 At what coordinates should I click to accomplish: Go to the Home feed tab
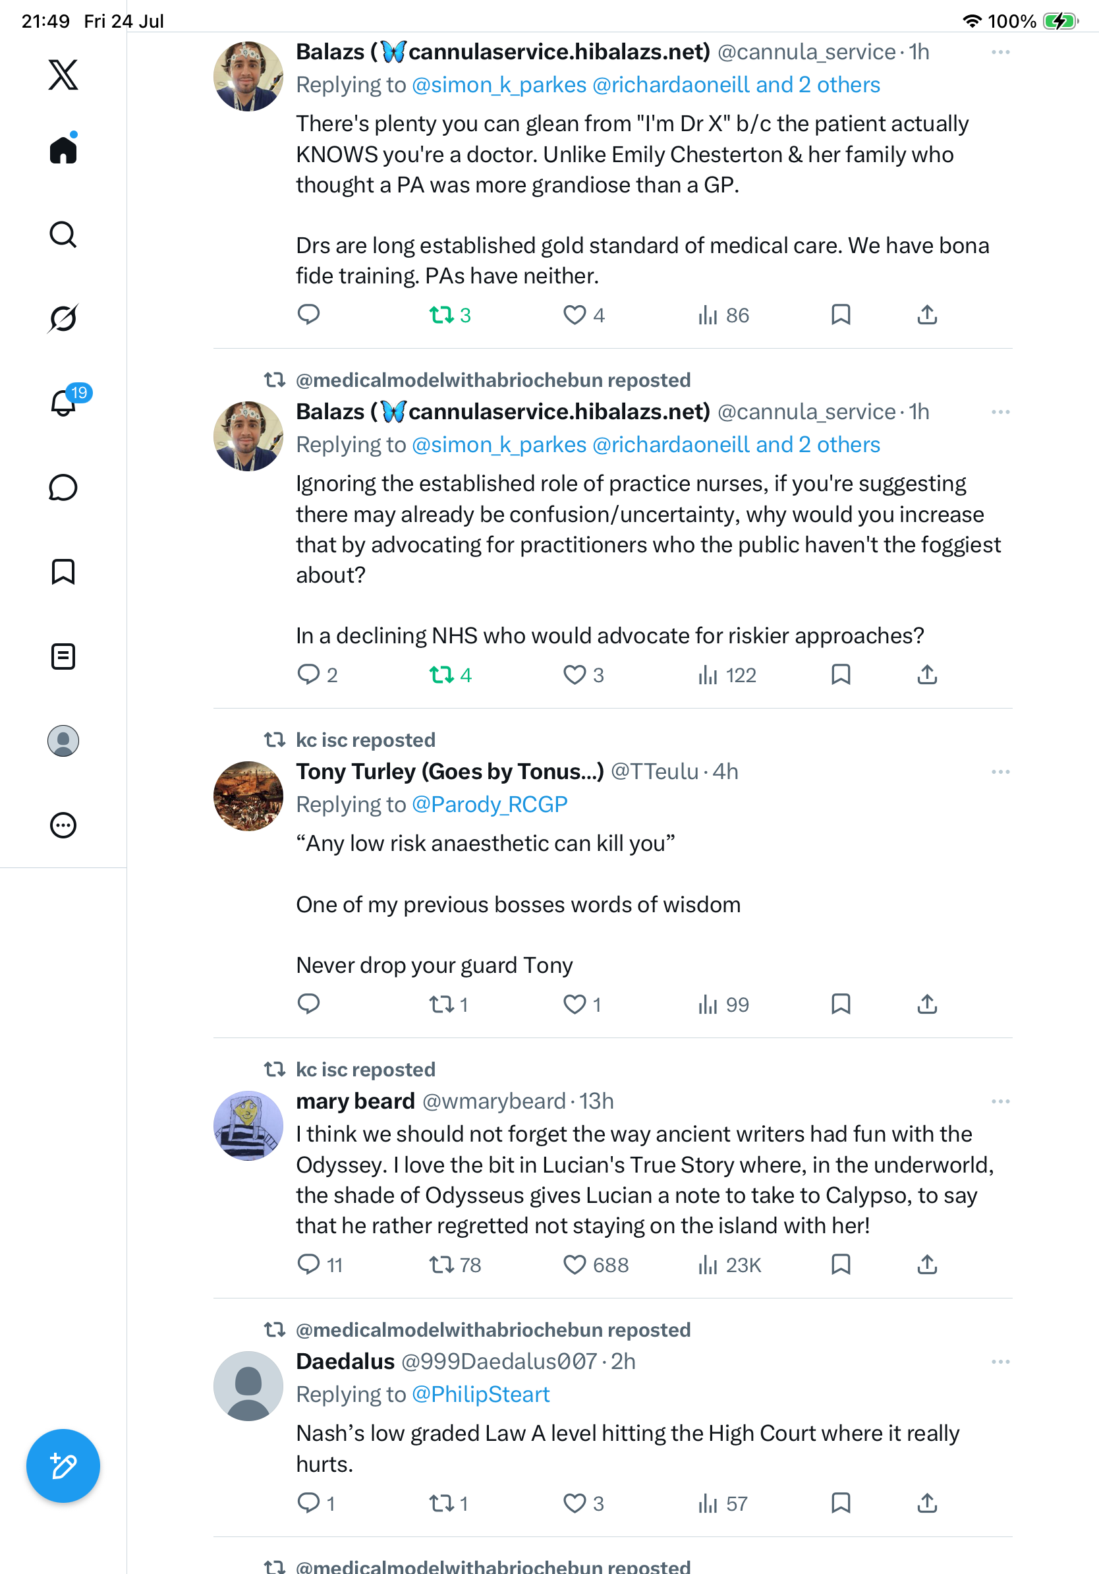coord(63,149)
